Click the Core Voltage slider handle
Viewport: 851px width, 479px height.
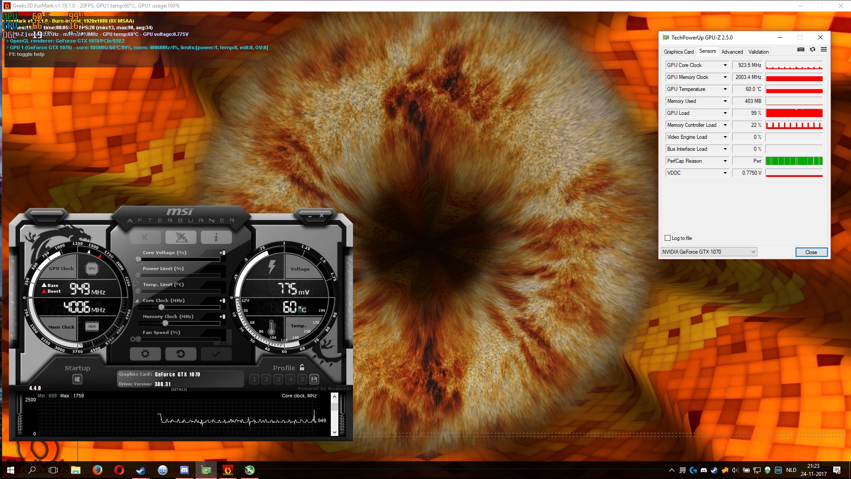pyautogui.click(x=138, y=259)
